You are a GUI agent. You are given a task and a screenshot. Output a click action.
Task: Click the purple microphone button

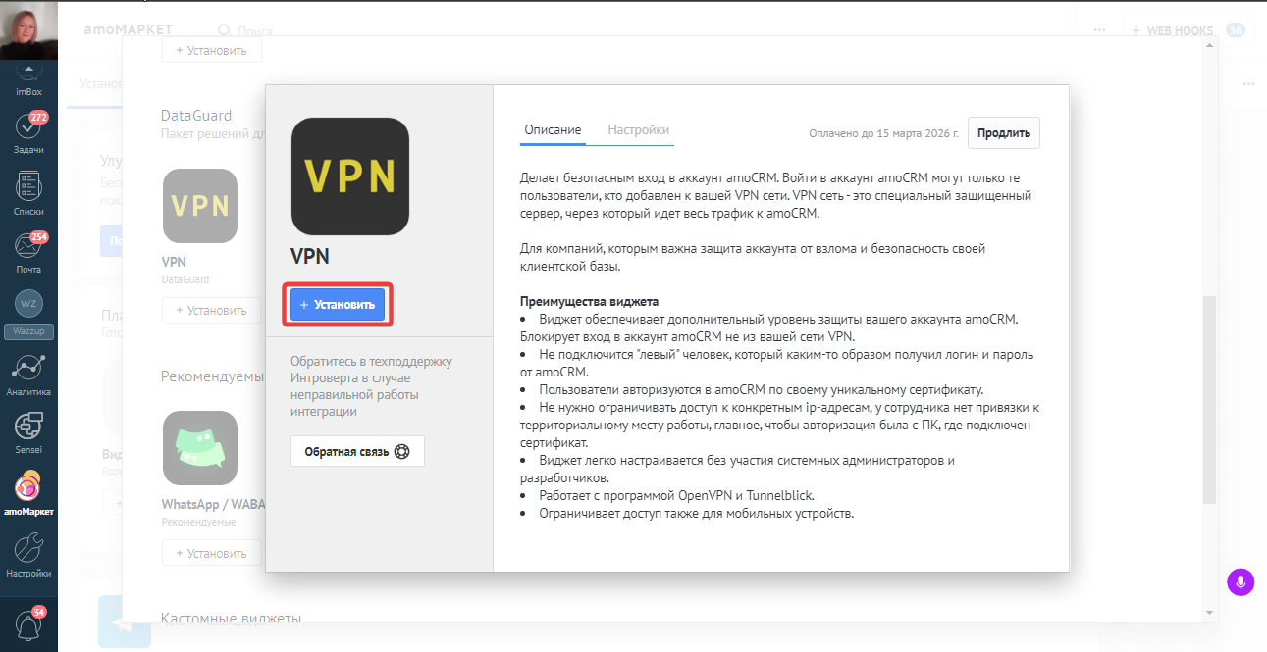1241,581
